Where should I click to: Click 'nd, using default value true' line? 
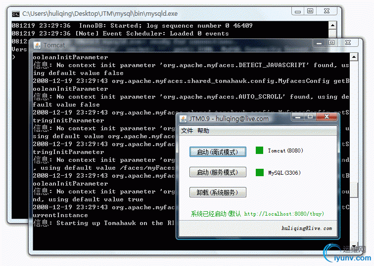point(88,199)
